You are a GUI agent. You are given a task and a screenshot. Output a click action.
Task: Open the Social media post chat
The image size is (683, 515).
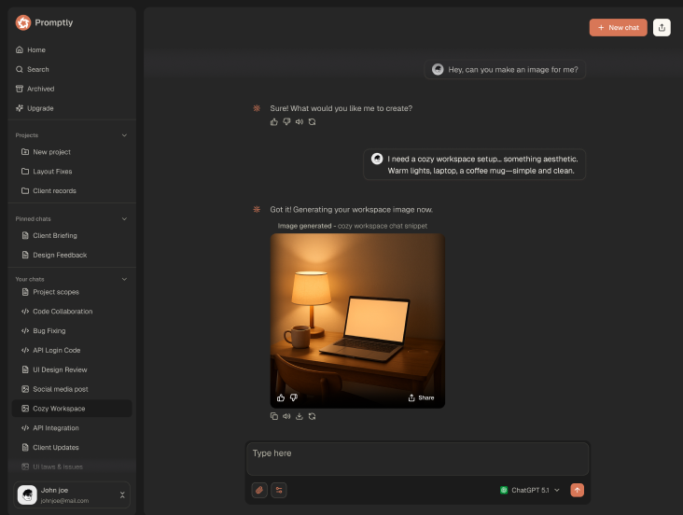[60, 389]
